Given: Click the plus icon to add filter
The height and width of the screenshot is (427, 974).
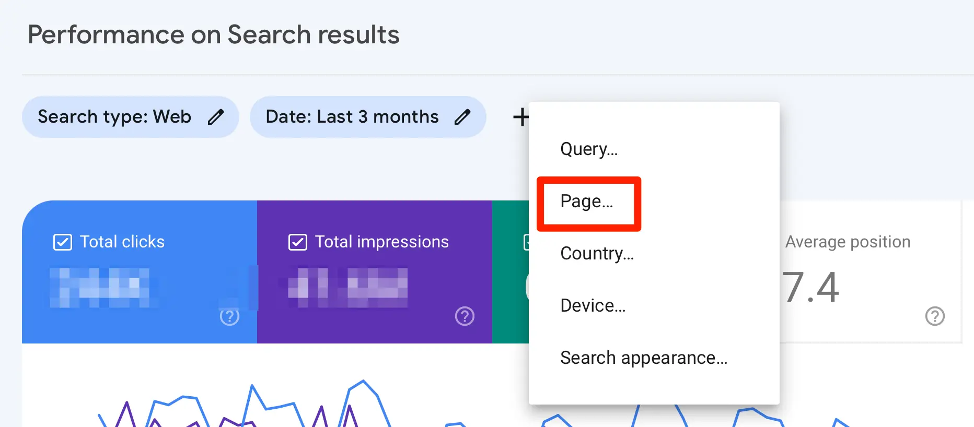Looking at the screenshot, I should point(520,117).
